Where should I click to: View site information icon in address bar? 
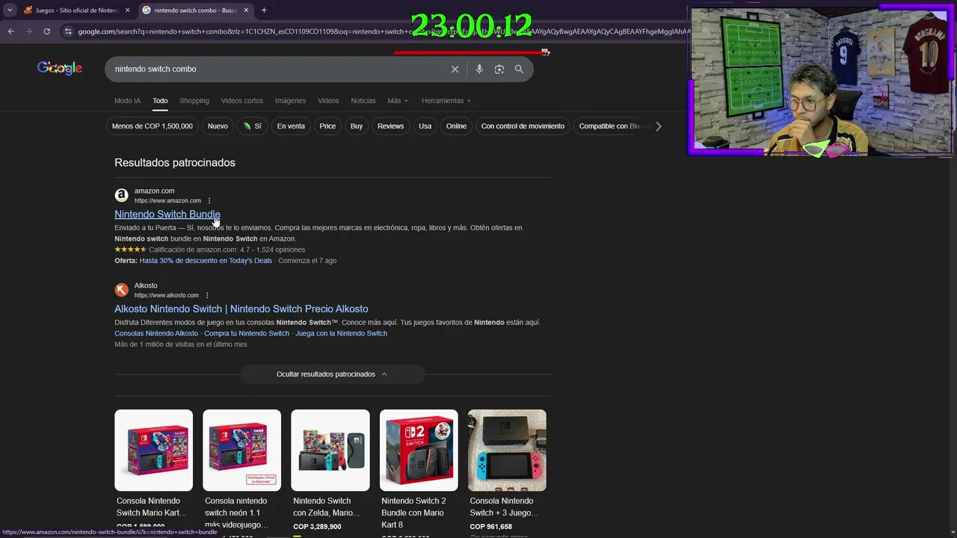[x=68, y=31]
